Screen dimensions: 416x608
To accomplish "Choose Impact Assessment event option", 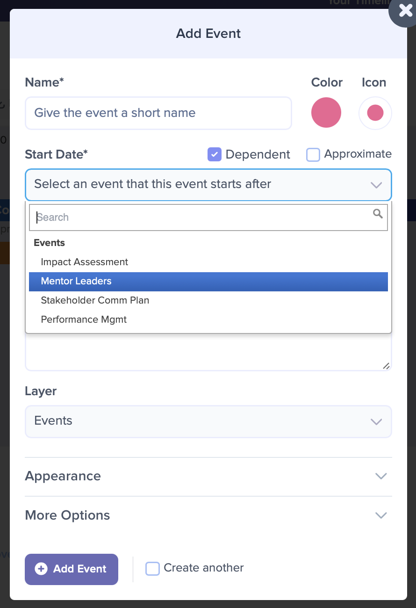I will click(208, 262).
